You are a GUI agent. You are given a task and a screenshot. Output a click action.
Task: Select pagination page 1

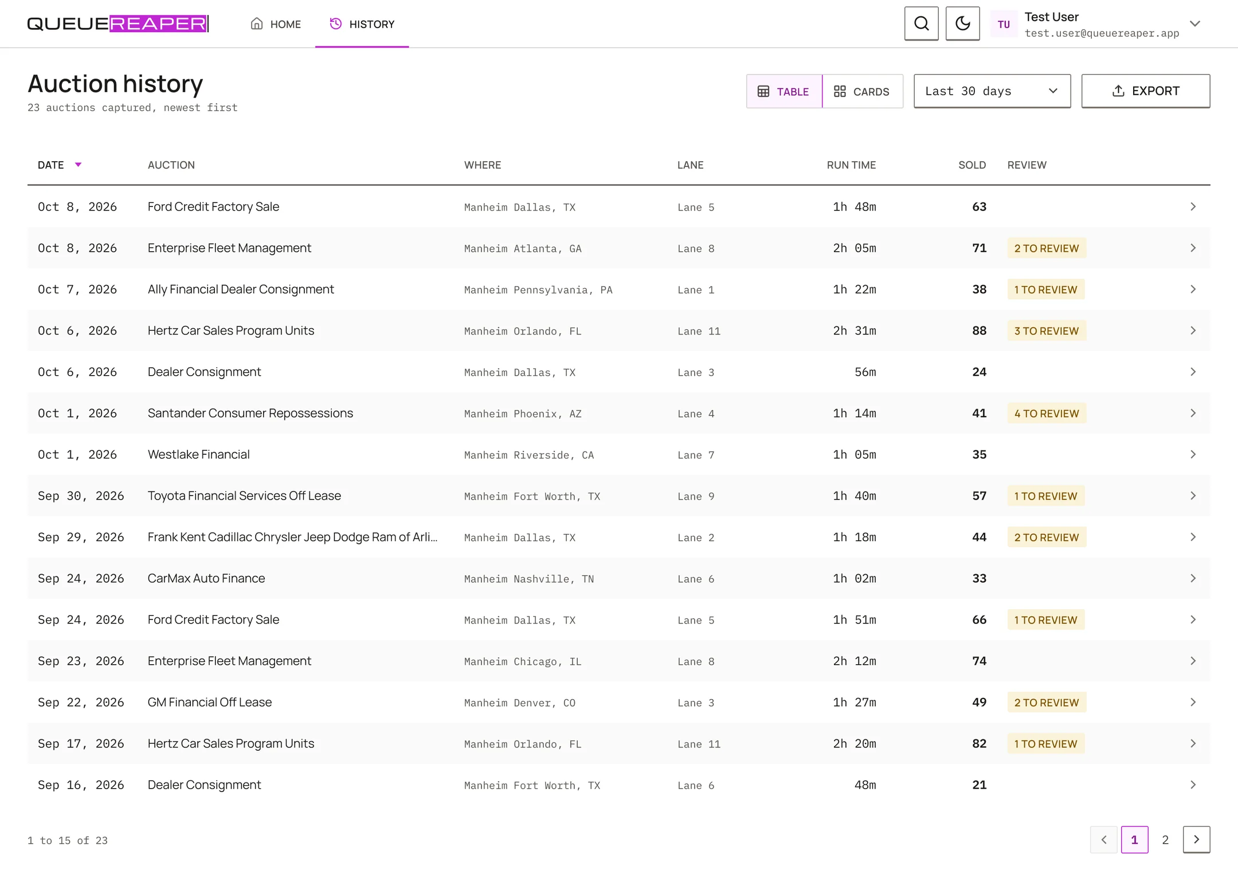pos(1135,840)
